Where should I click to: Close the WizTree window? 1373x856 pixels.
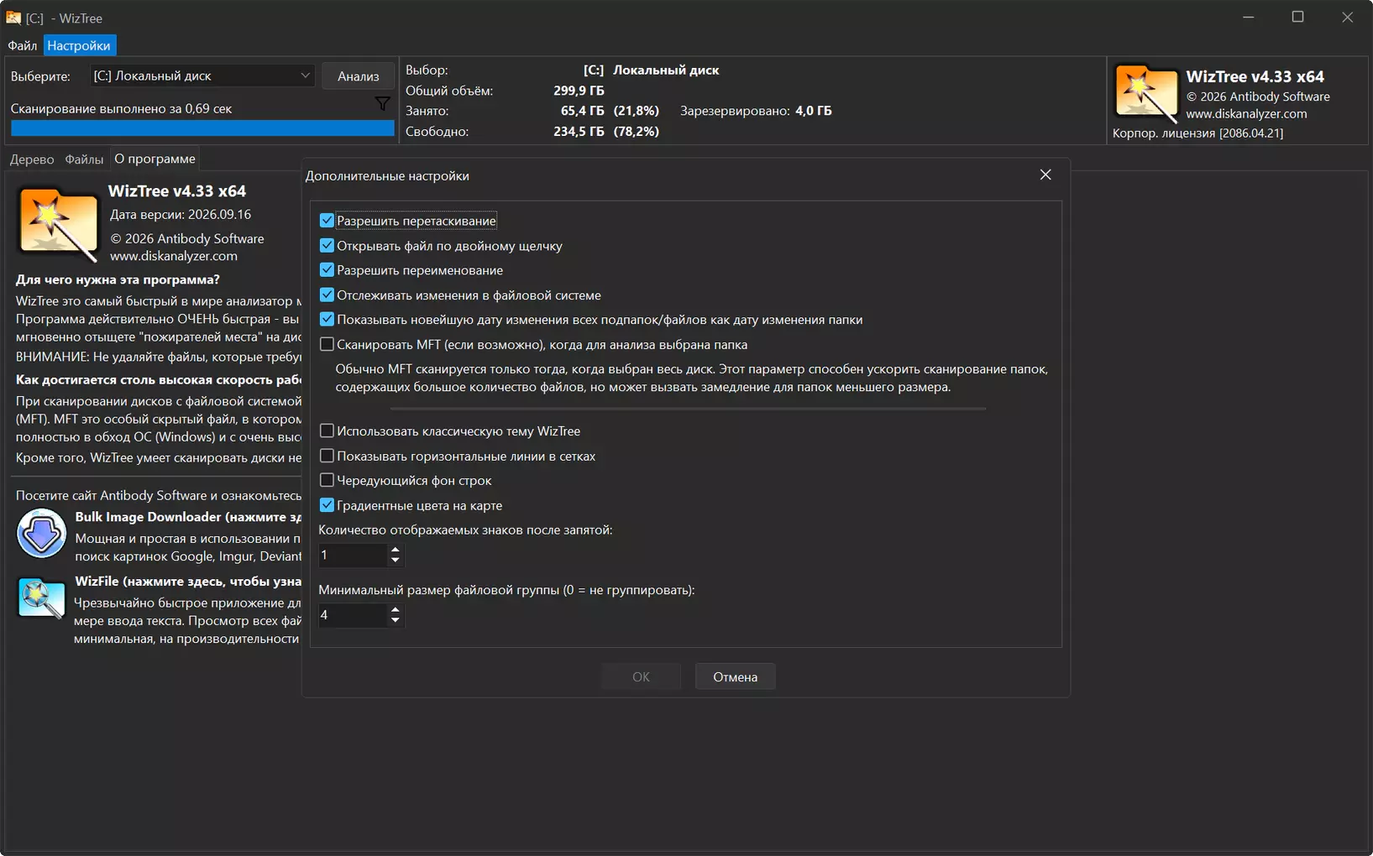coord(1347,18)
